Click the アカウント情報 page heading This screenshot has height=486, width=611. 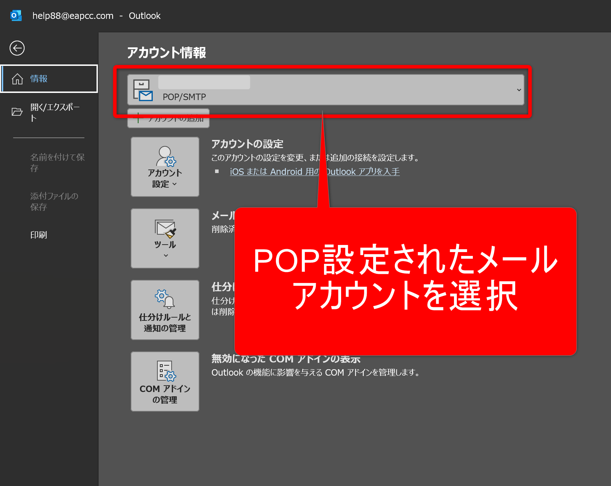(166, 53)
